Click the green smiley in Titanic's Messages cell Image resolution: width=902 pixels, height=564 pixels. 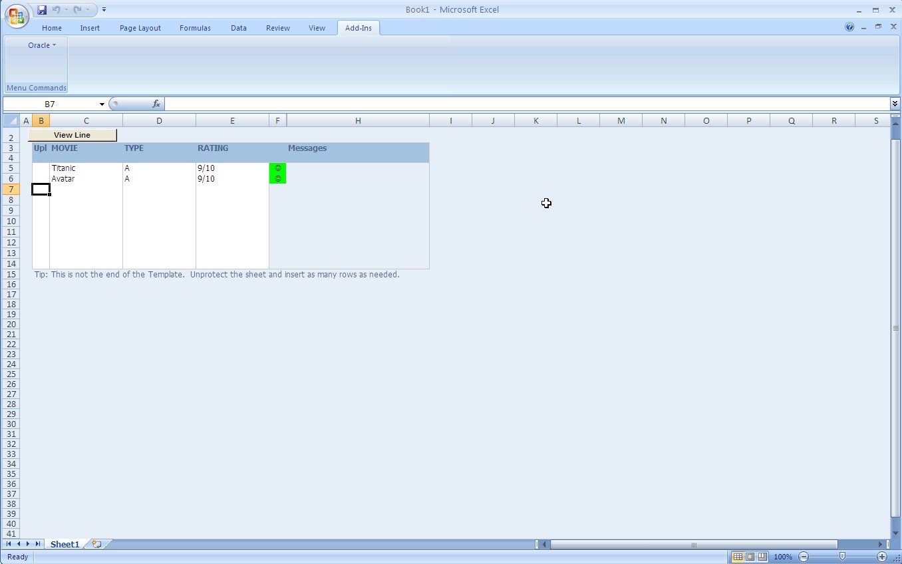coord(277,168)
